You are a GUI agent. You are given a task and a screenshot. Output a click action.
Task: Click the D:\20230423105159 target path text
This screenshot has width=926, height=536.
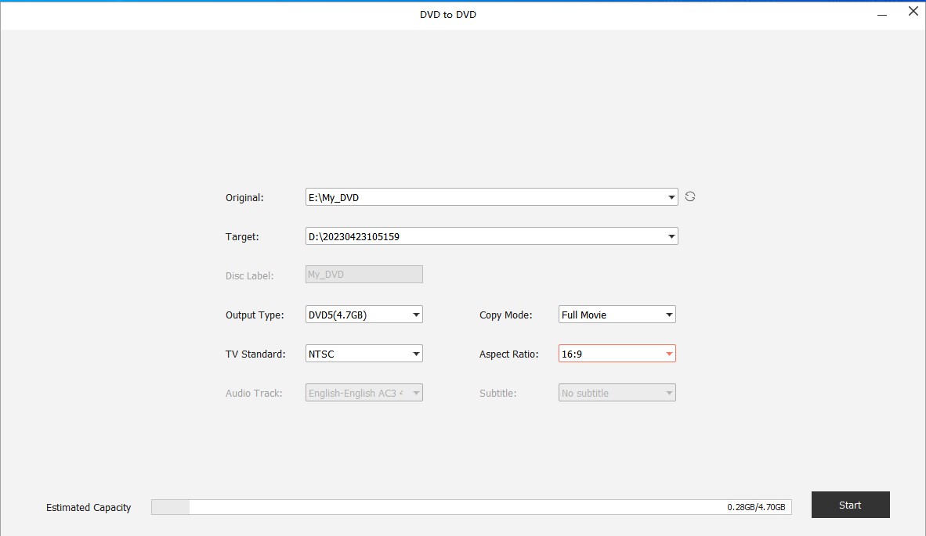coord(354,236)
